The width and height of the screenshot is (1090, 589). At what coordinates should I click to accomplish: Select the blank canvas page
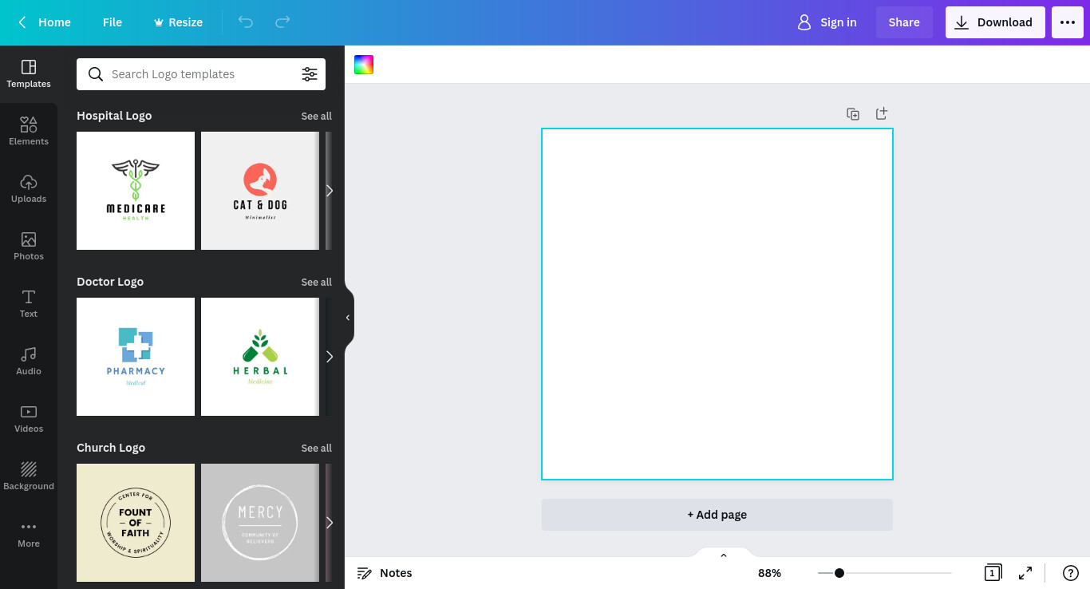(717, 304)
